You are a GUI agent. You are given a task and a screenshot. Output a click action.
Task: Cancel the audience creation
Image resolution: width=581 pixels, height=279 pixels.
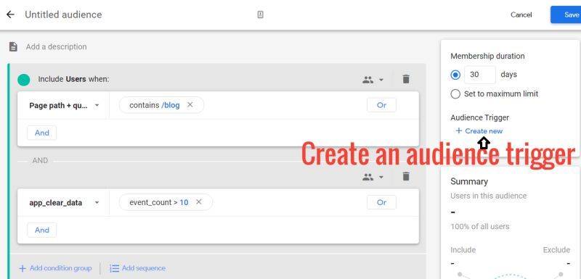click(x=521, y=14)
